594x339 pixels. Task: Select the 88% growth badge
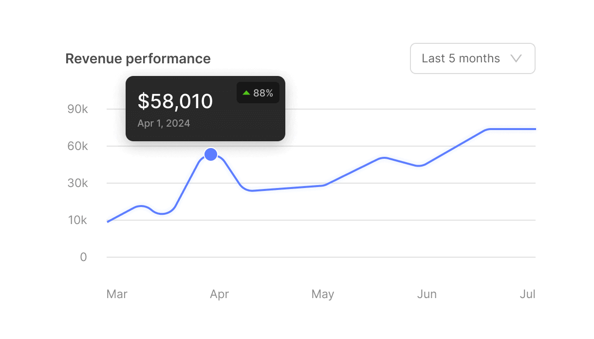coord(258,93)
